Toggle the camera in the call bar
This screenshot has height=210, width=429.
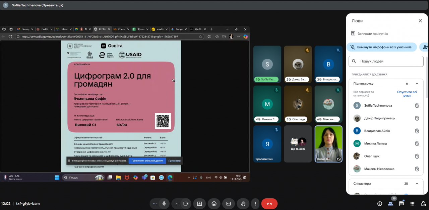(186, 203)
